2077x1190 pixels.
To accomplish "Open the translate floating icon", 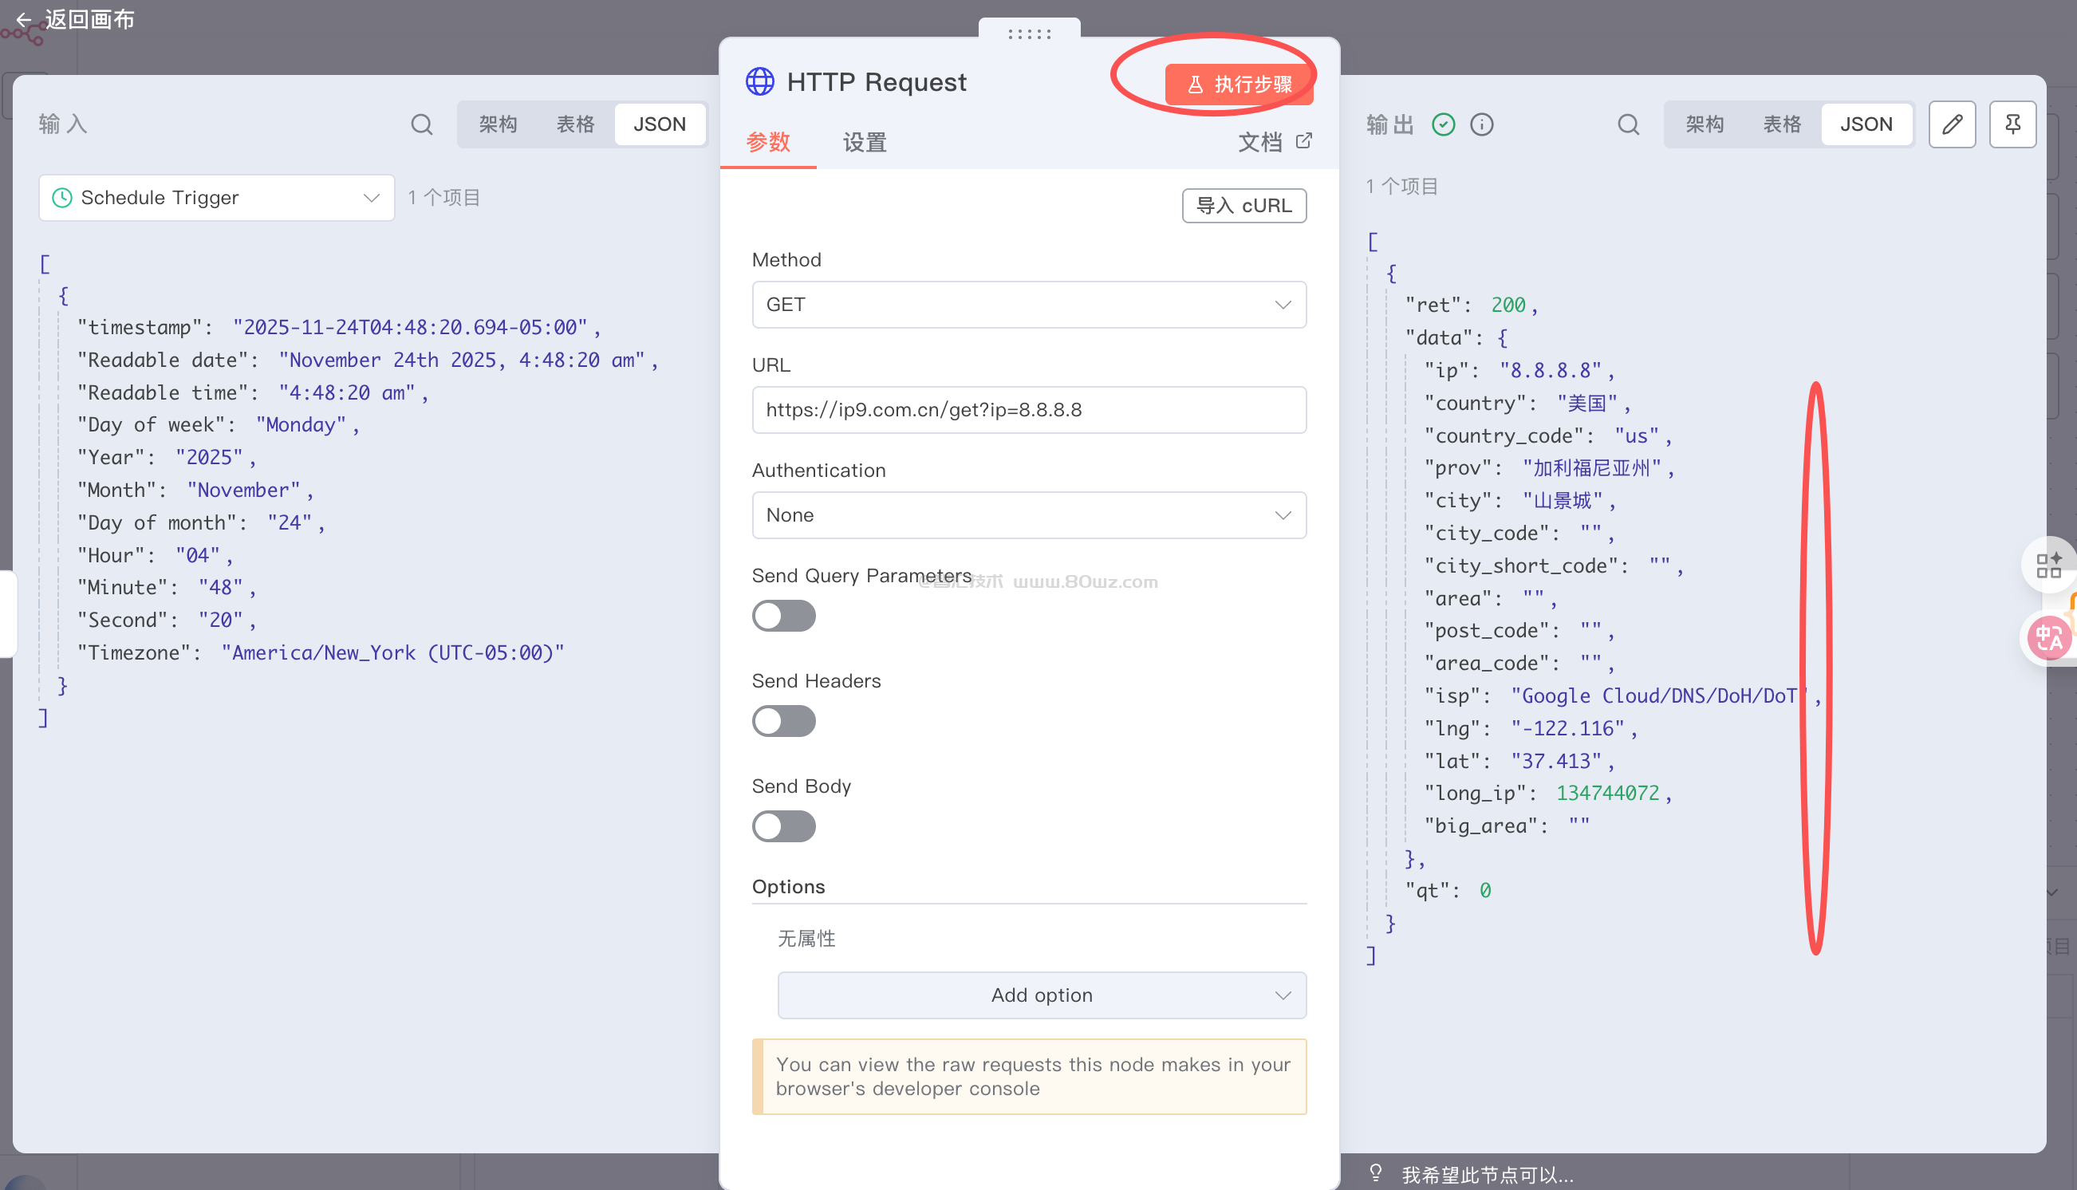I will [2048, 636].
